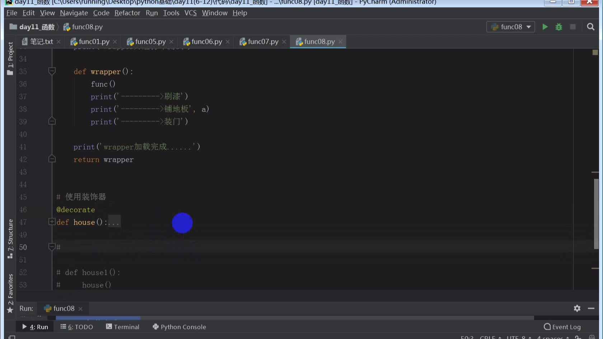This screenshot has width=603, height=339.
Task: Open the Event Log
Action: [x=562, y=327]
